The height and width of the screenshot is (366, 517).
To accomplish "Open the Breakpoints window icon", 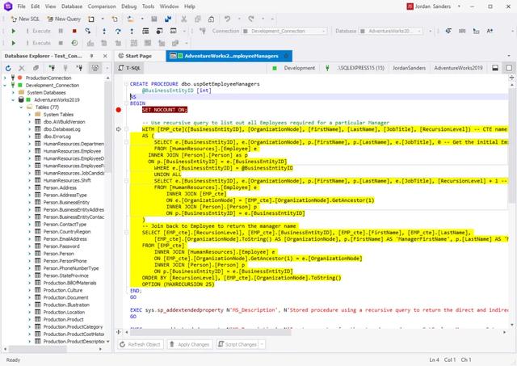I will (x=159, y=31).
